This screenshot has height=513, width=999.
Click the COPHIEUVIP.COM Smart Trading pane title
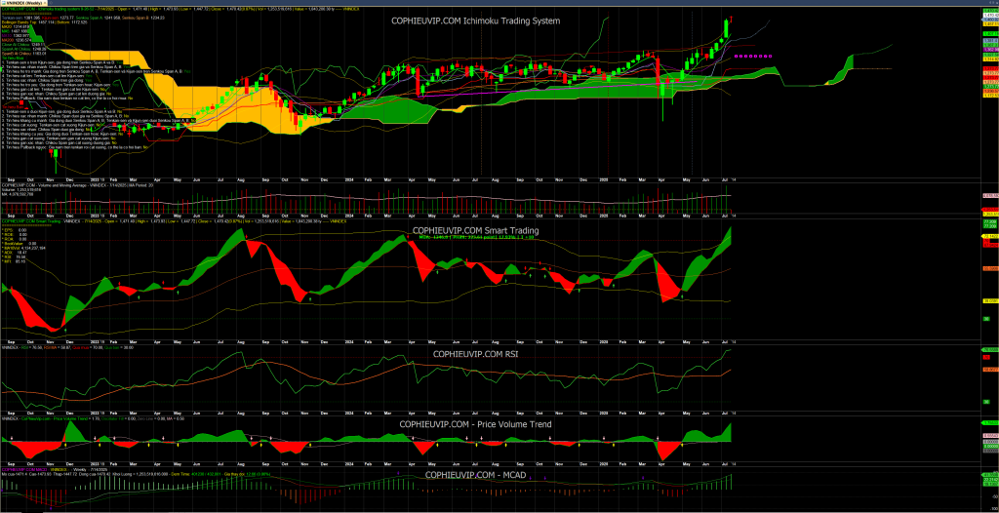click(x=476, y=231)
